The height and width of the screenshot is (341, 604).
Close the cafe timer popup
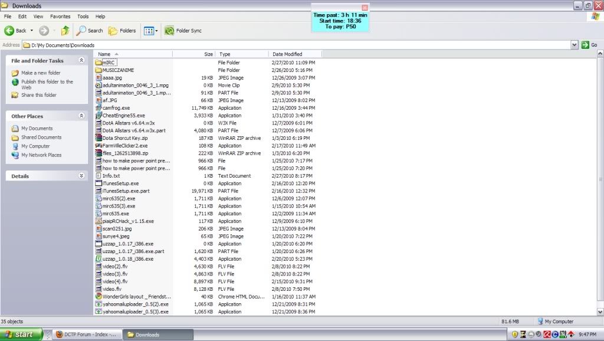[365, 7]
